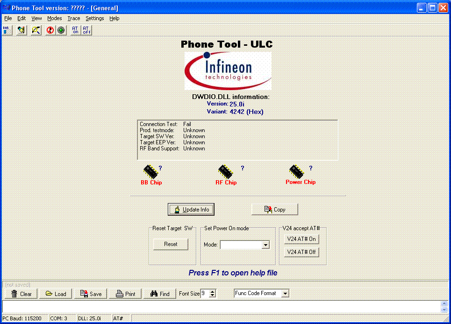Decrease font size with the down stepper arrow
The width and height of the screenshot is (451, 324).
coord(213,295)
